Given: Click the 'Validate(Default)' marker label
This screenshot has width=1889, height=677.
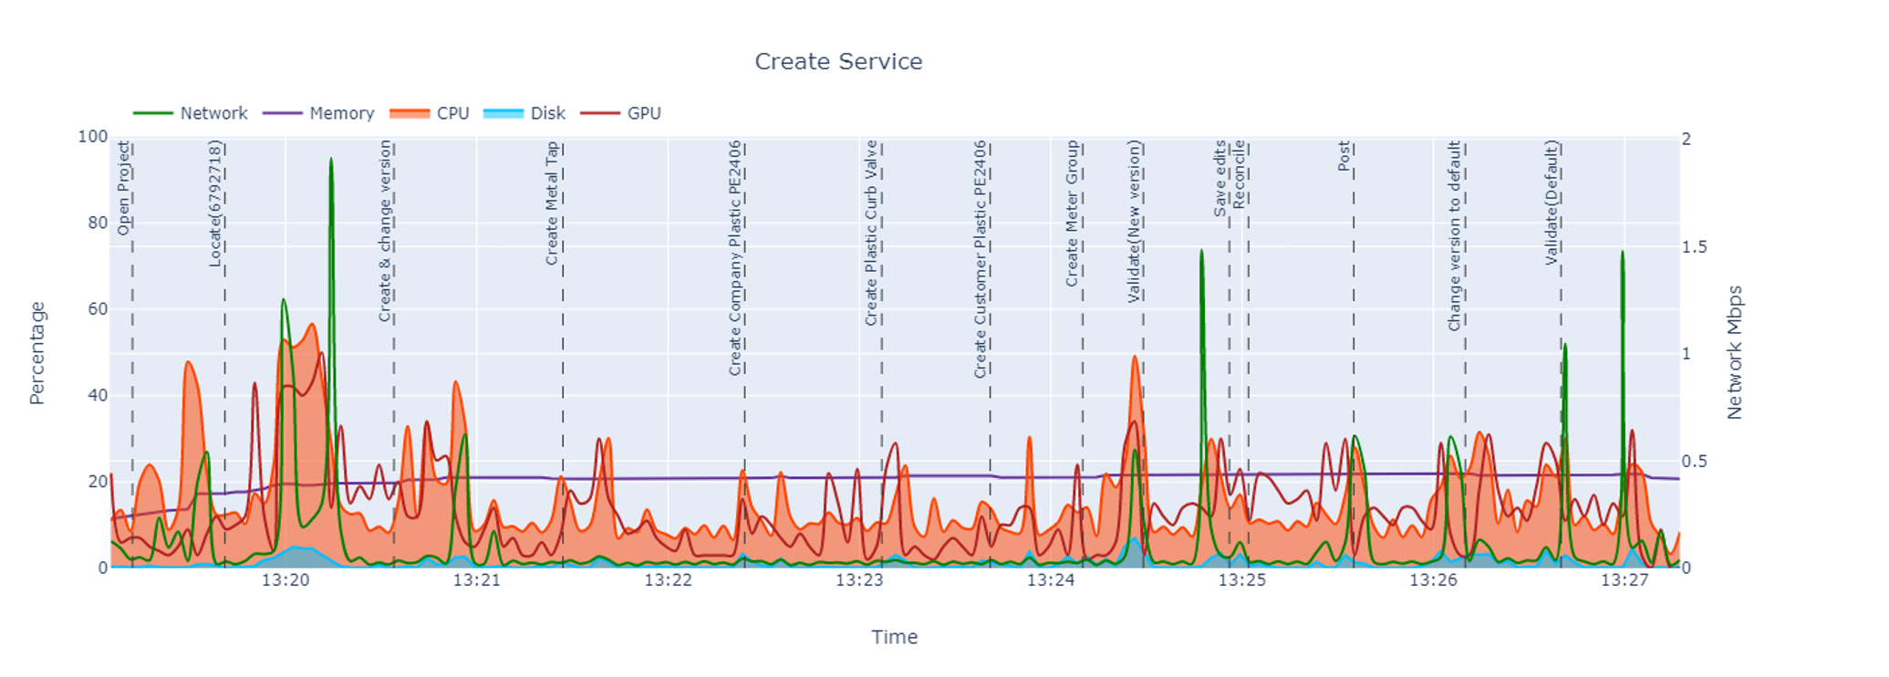Looking at the screenshot, I should pyautogui.click(x=1552, y=203).
